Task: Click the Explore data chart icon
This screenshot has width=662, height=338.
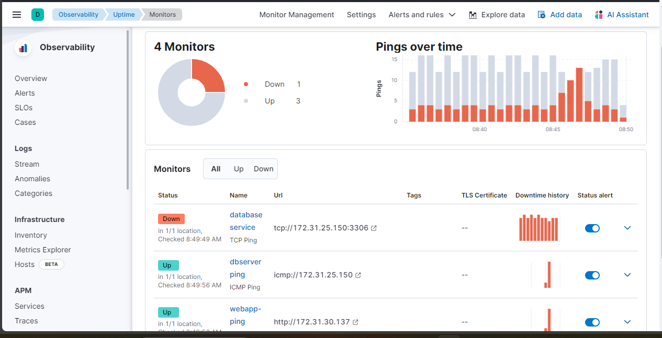Action: 473,15
